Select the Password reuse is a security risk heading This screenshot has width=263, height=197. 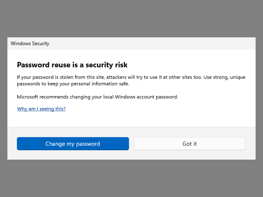(x=72, y=65)
